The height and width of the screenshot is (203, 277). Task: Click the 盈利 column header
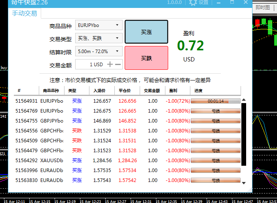point(173,90)
